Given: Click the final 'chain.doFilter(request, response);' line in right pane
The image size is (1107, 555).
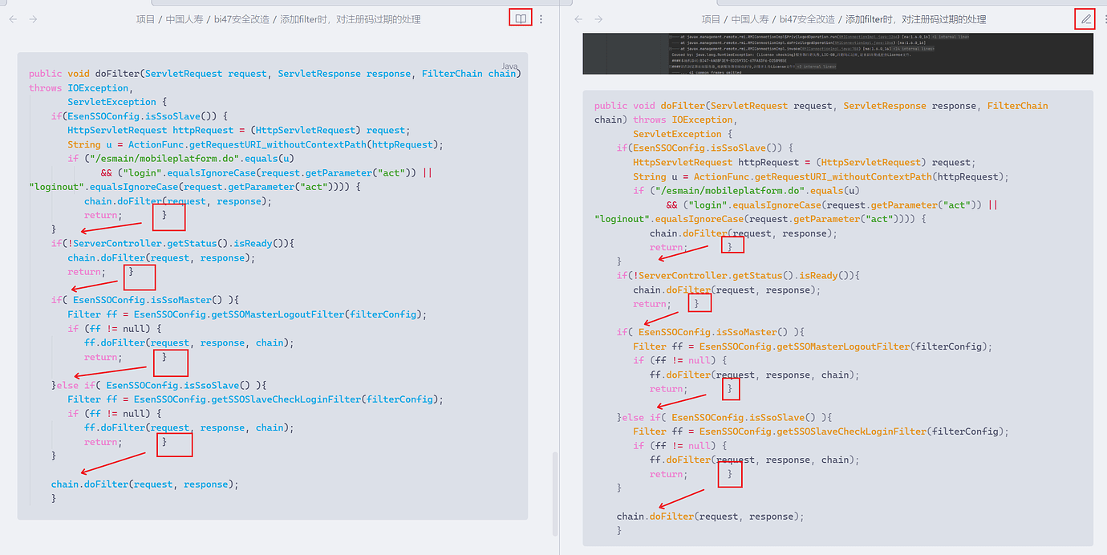Looking at the screenshot, I should (711, 517).
